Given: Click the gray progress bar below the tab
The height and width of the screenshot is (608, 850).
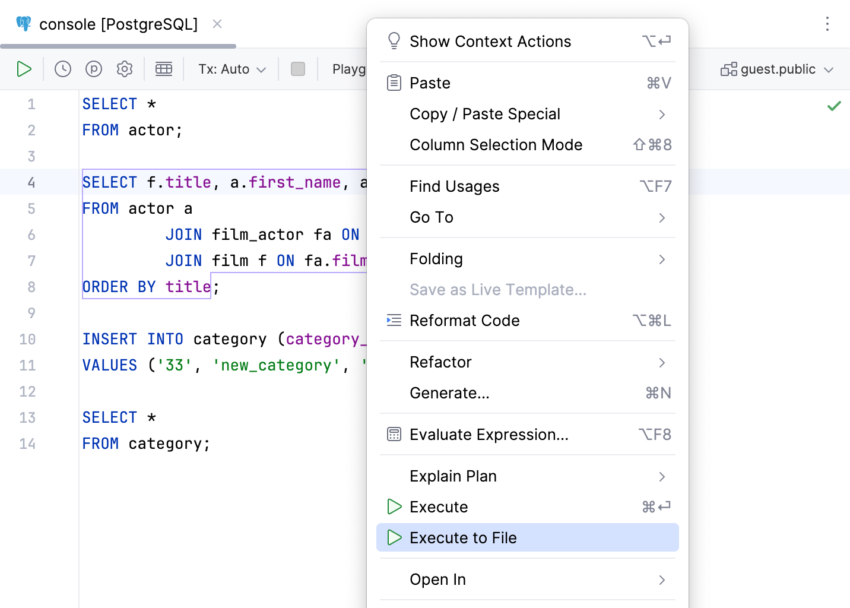Looking at the screenshot, I should click(119, 45).
